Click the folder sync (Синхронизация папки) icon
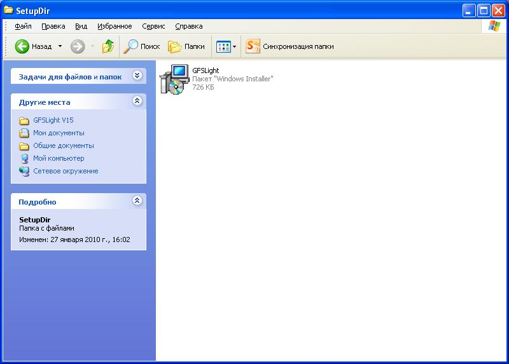The height and width of the screenshot is (364, 509). 253,46
